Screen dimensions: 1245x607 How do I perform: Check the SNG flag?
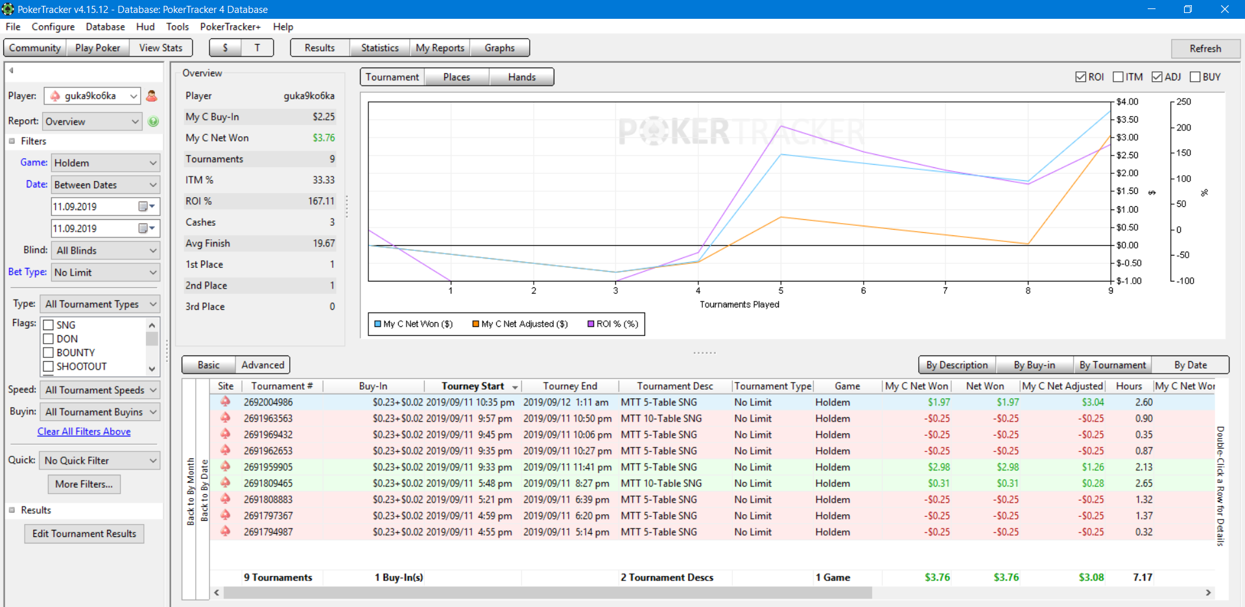point(48,325)
